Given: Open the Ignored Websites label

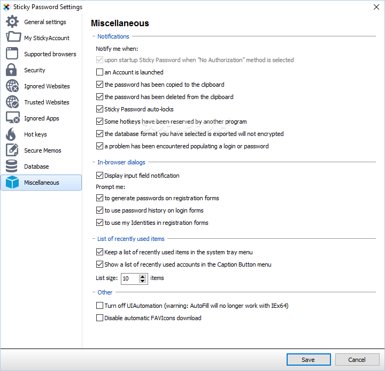Looking at the screenshot, I should 47,86.
